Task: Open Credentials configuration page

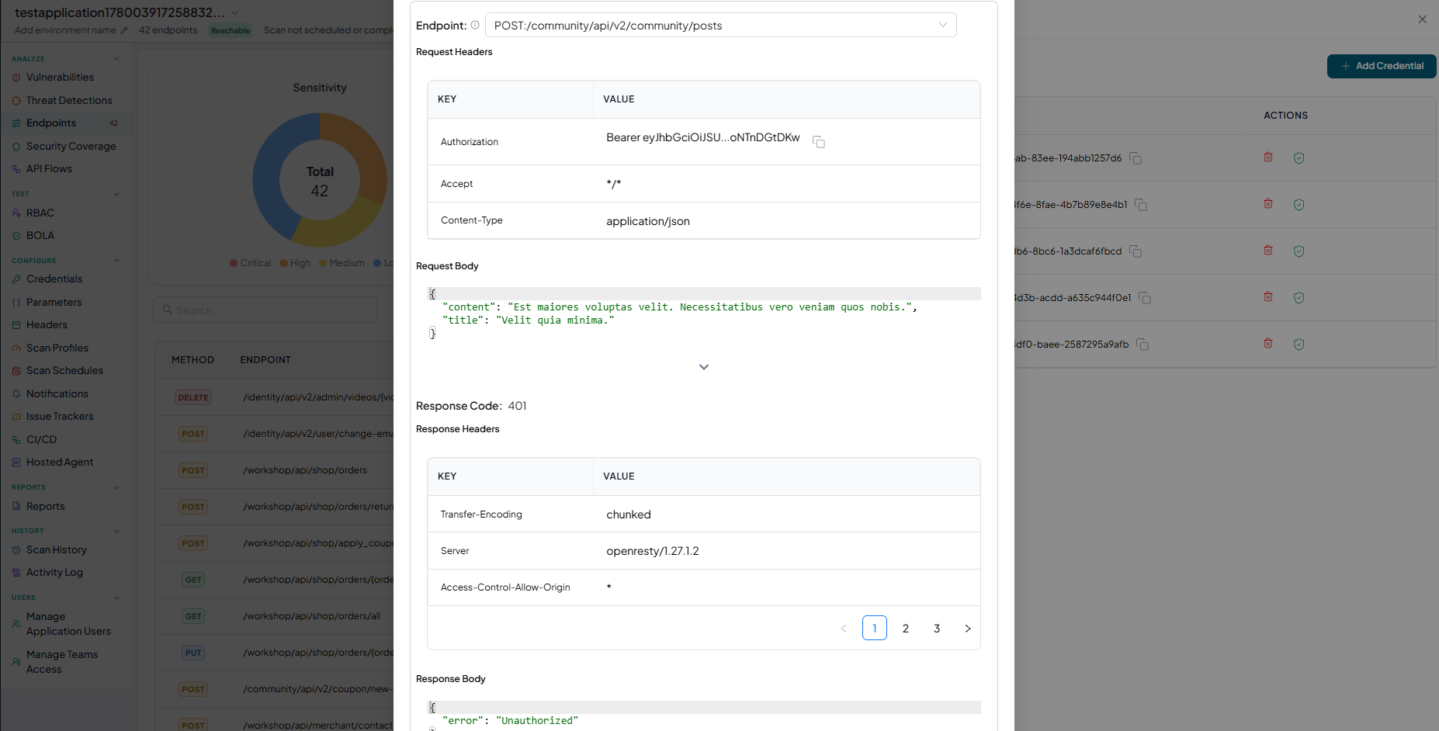Action: 54,279
